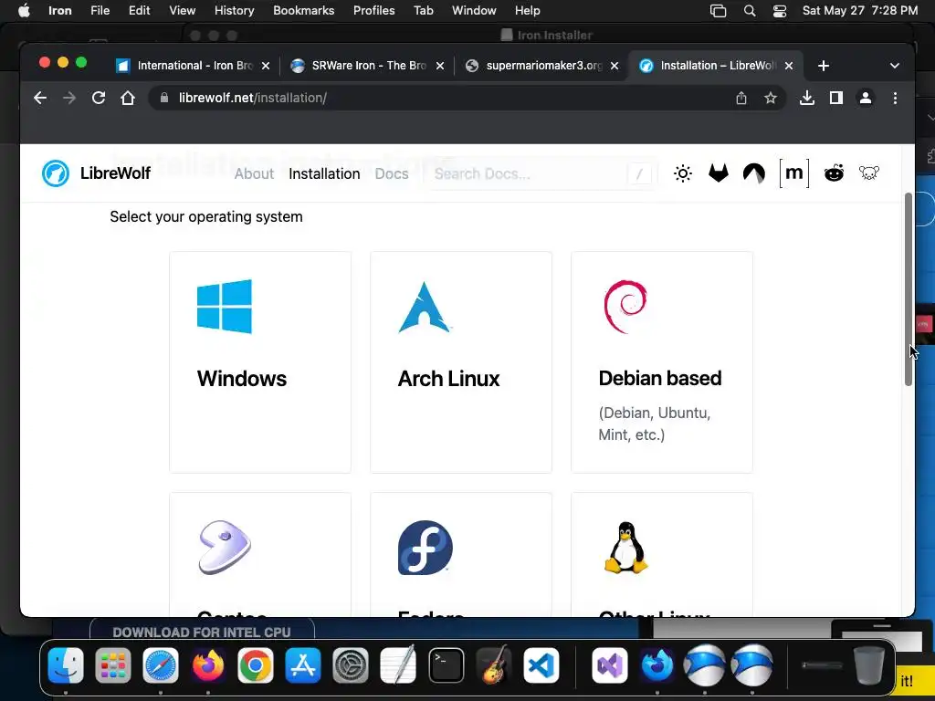This screenshot has height=701, width=935.
Task: Close the Installation – LibreWolf tab
Action: tap(789, 66)
